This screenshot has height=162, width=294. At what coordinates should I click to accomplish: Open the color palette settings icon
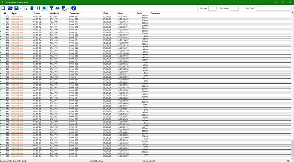pos(32,8)
